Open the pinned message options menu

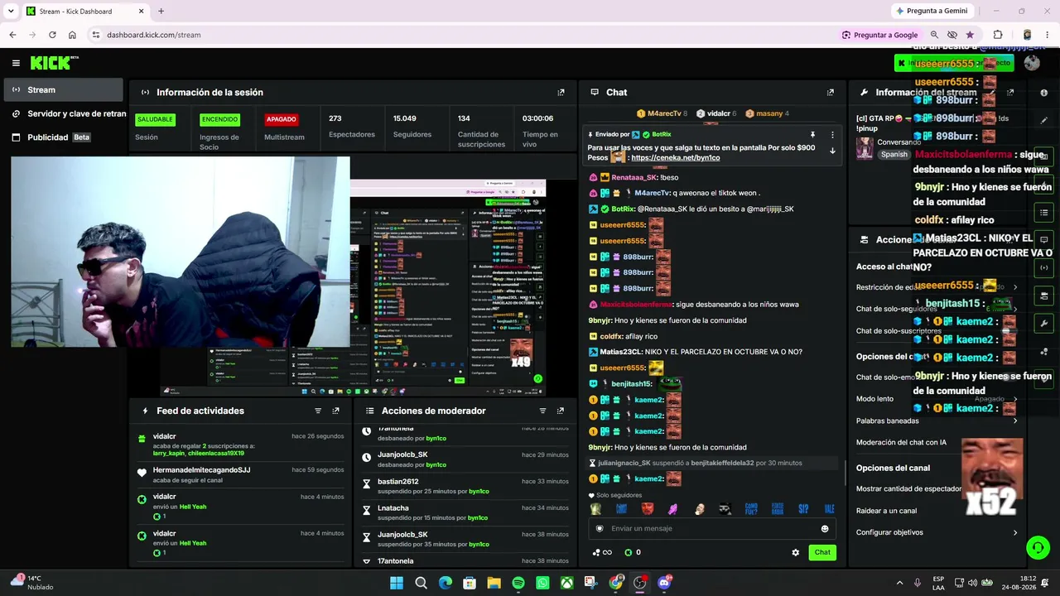(832, 134)
